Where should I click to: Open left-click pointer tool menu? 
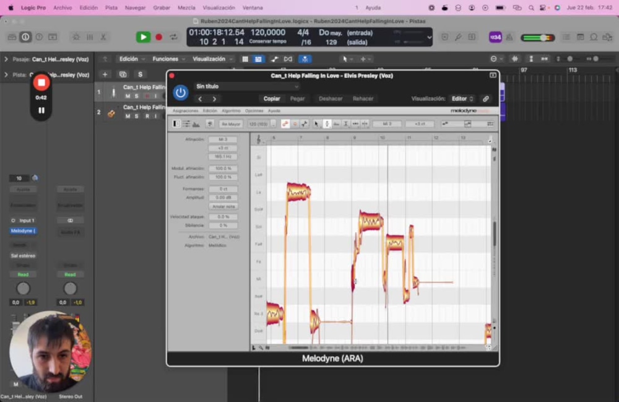click(x=347, y=59)
